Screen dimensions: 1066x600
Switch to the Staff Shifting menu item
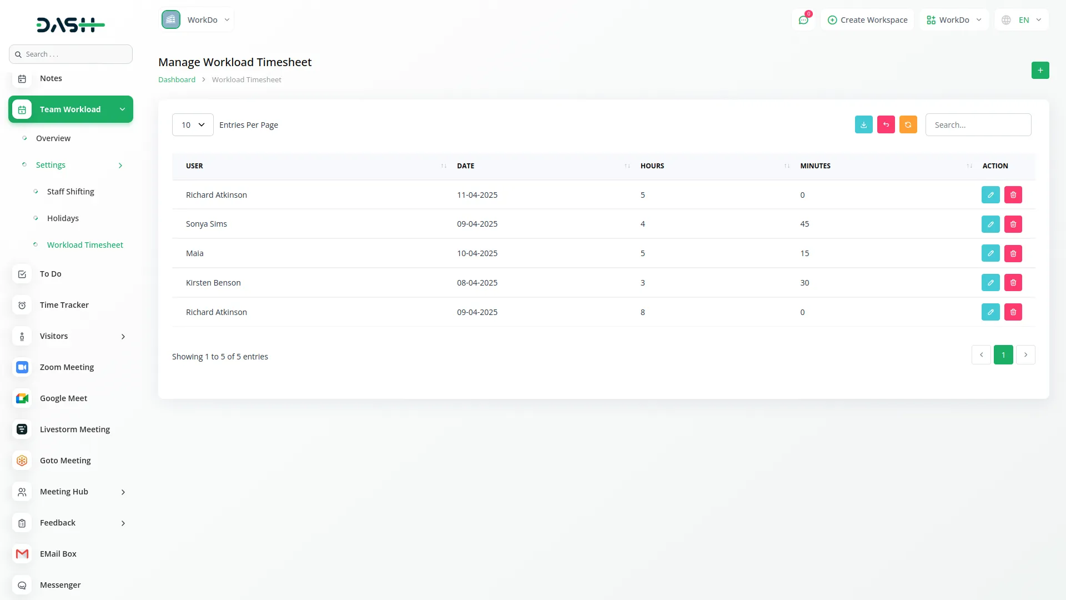(71, 191)
